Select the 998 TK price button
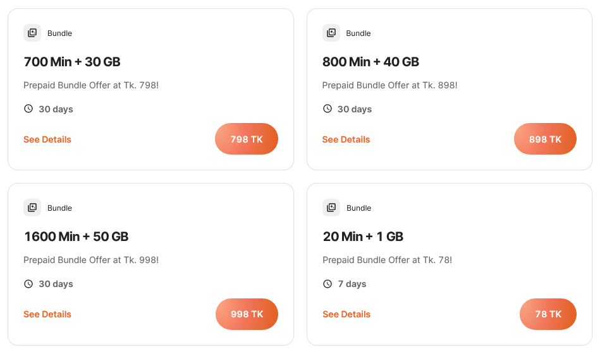This screenshot has width=600, height=352. tap(247, 314)
